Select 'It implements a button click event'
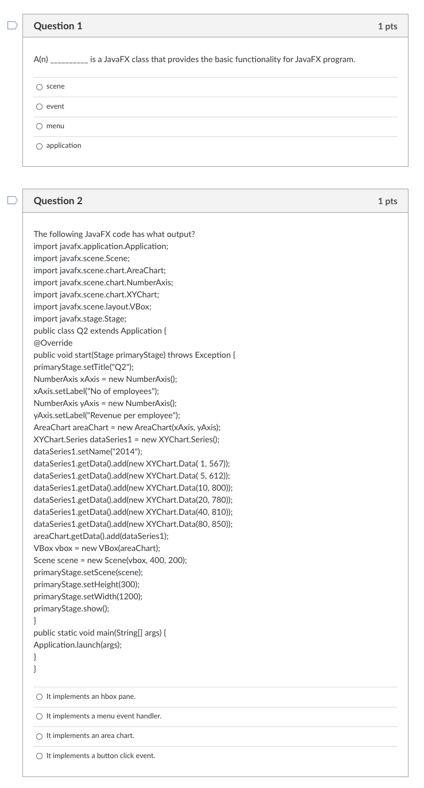The height and width of the screenshot is (788, 424). [x=40, y=755]
